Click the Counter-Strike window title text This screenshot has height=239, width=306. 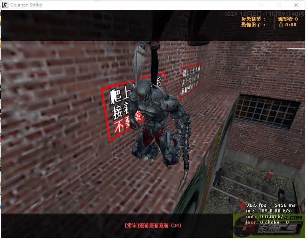26,5
